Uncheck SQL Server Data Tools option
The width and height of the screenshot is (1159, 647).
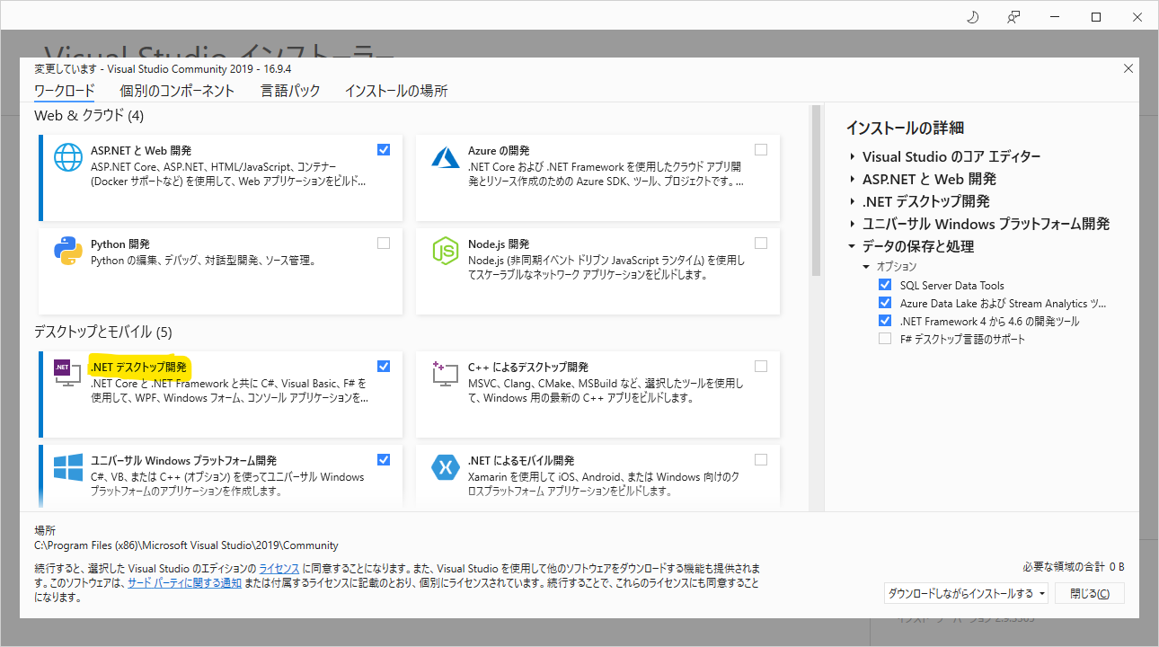[885, 285]
